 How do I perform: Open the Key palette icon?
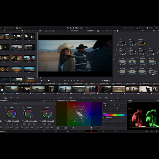pos(106,98)
